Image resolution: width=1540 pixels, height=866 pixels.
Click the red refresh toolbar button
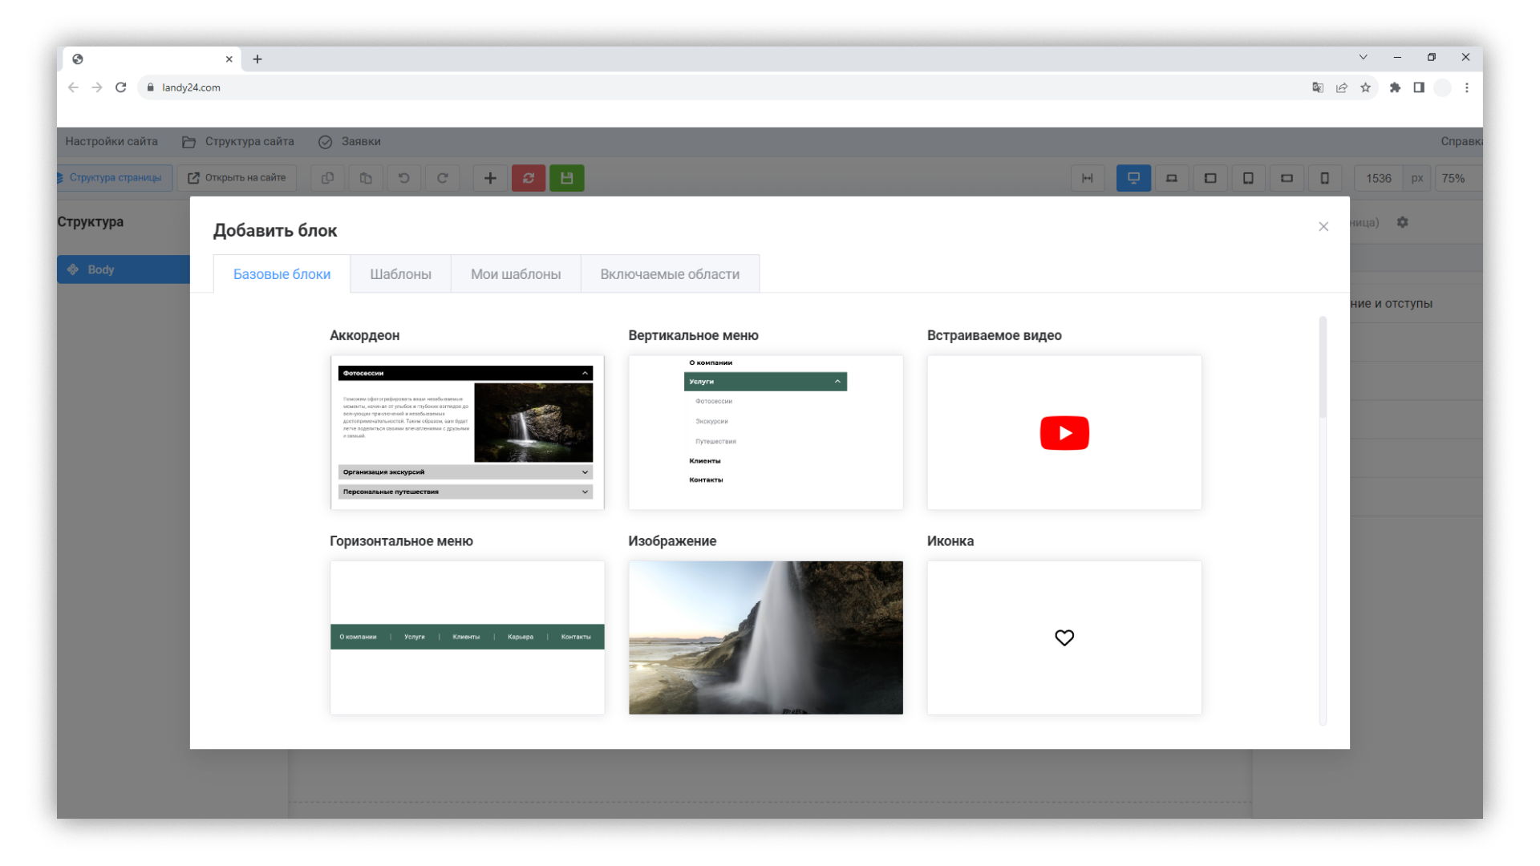[529, 178]
